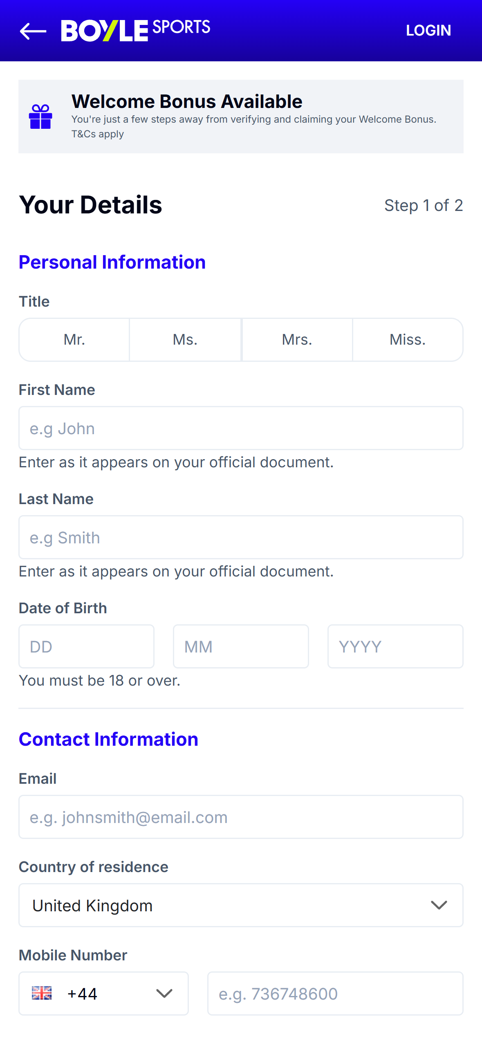Expand the +44 dialing code dropdown

point(103,993)
